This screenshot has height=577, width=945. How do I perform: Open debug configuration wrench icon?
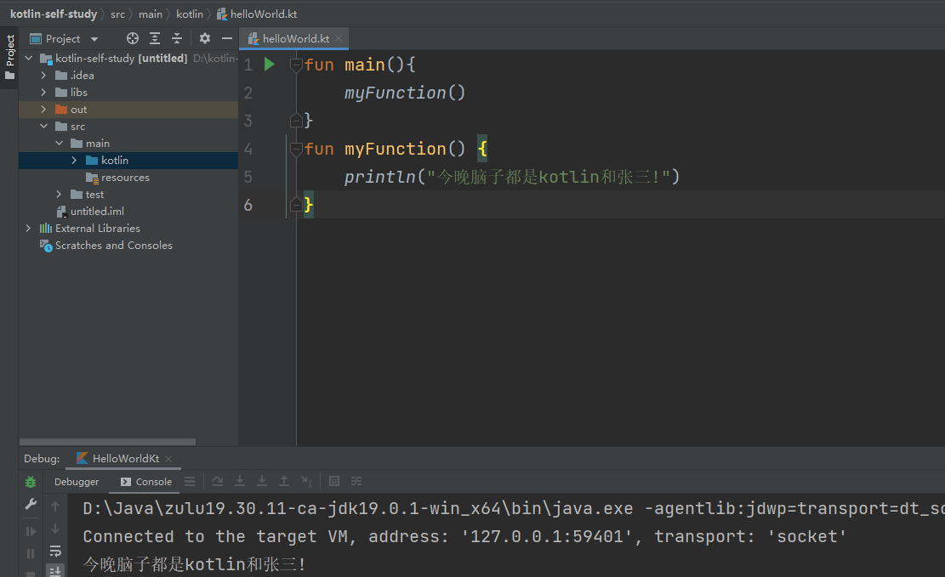click(x=31, y=504)
